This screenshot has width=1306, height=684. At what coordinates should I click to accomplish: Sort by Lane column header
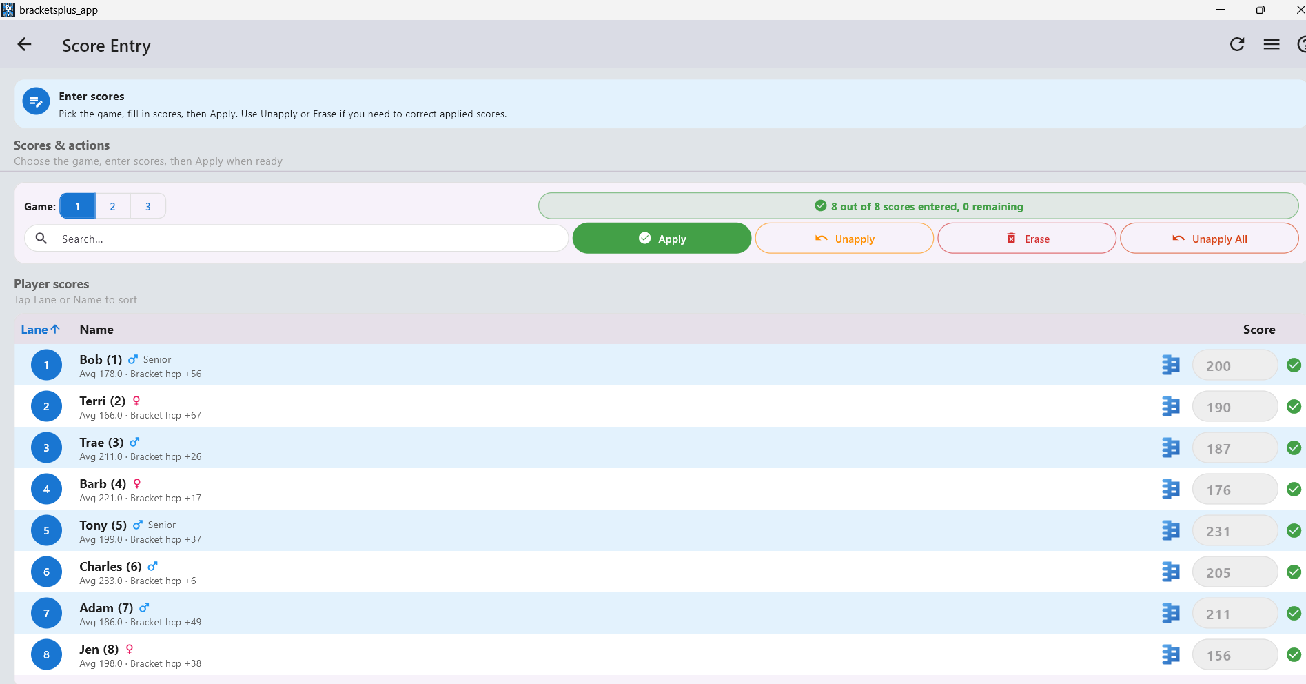(x=40, y=330)
